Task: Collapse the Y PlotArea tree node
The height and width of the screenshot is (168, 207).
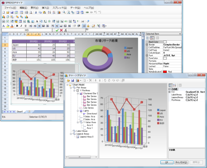Action: [x=74, y=90]
